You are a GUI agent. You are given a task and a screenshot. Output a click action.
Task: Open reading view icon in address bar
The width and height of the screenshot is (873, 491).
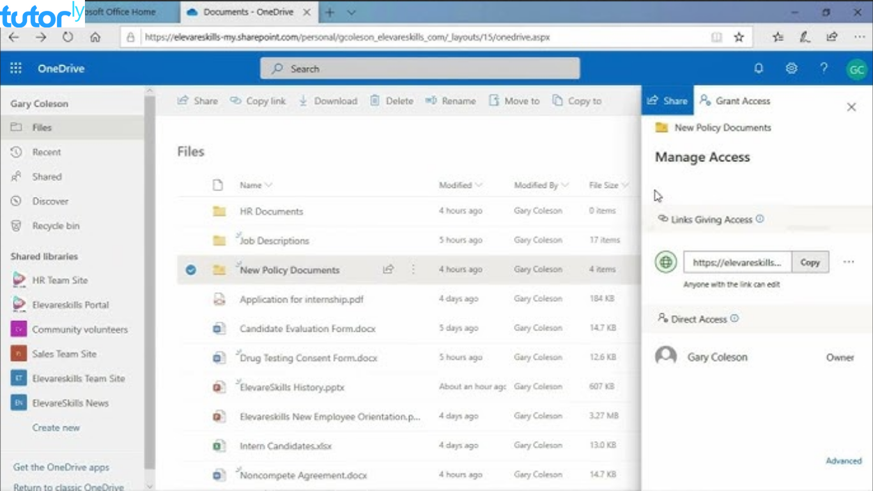coord(716,37)
